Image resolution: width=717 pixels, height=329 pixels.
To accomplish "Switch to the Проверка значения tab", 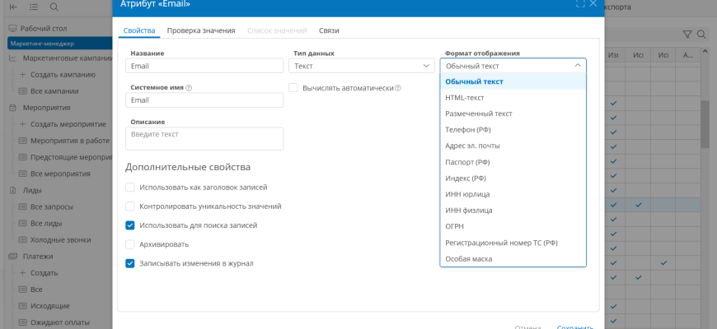I will pyautogui.click(x=202, y=30).
